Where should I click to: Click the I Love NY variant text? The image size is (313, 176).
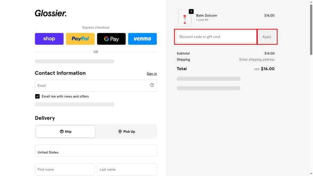202,20
